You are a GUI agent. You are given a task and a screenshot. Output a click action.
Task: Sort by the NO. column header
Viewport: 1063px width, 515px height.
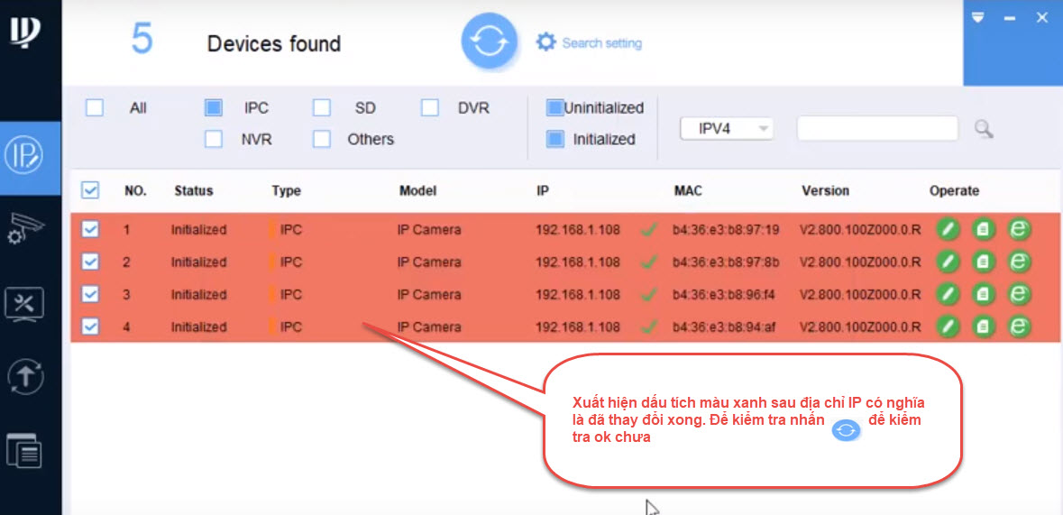pos(135,191)
